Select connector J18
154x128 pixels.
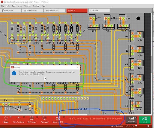coord(139,104)
